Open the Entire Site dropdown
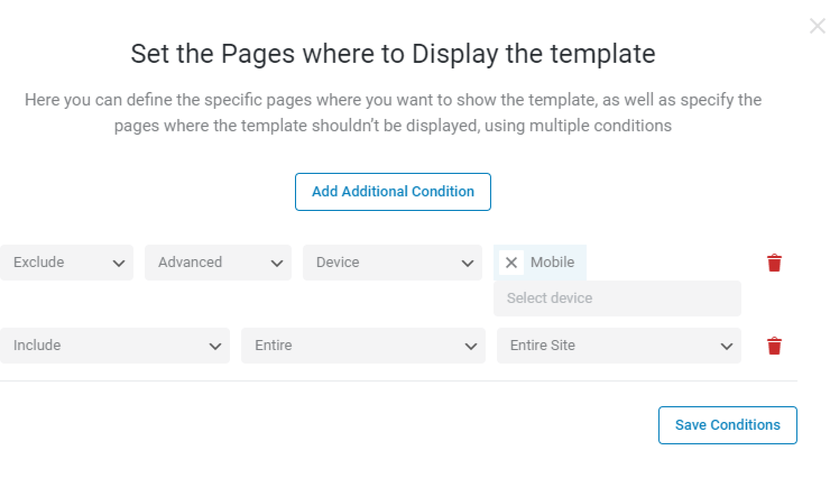This screenshot has height=487, width=830. pyautogui.click(x=619, y=346)
